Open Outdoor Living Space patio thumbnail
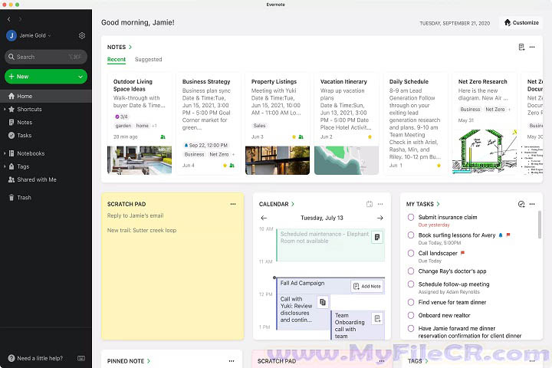The height and width of the screenshot is (368, 552). 140,160
